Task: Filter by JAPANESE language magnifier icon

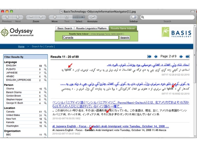Action: [45, 73]
